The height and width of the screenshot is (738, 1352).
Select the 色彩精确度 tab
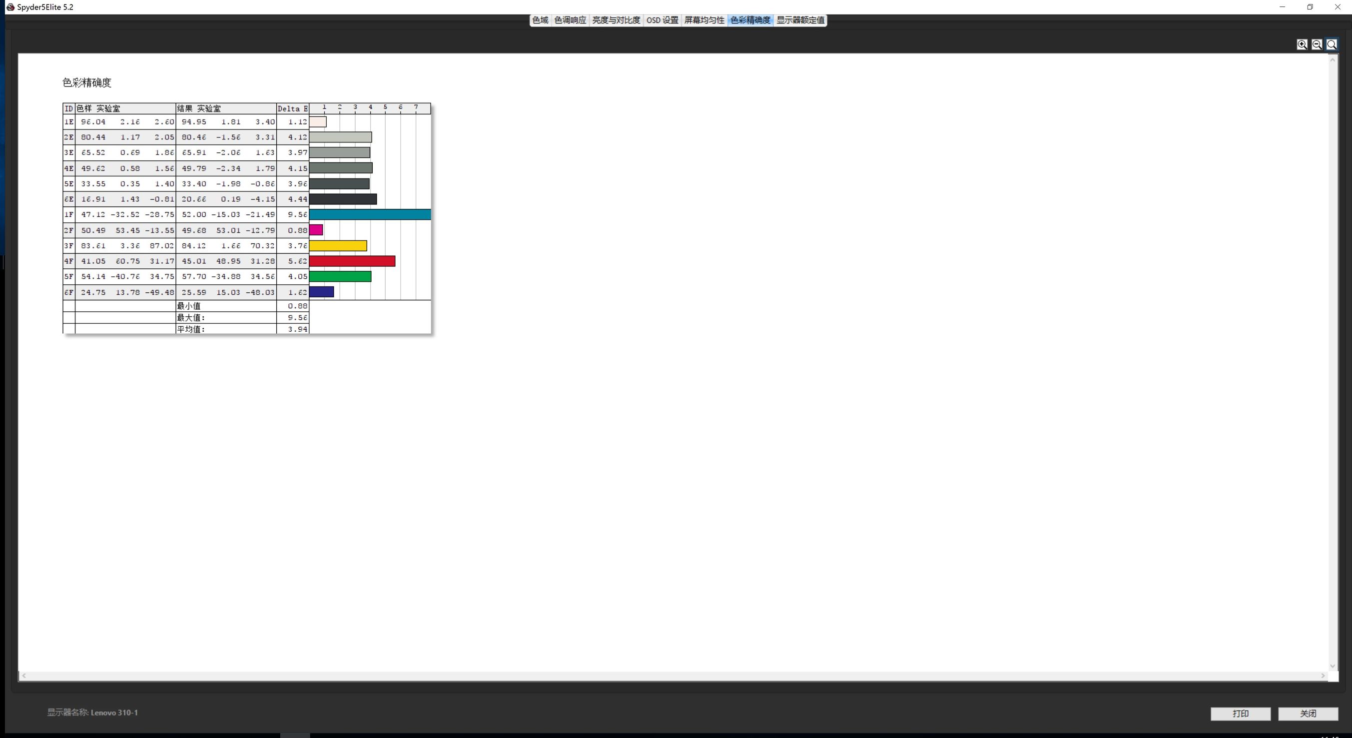tap(750, 20)
